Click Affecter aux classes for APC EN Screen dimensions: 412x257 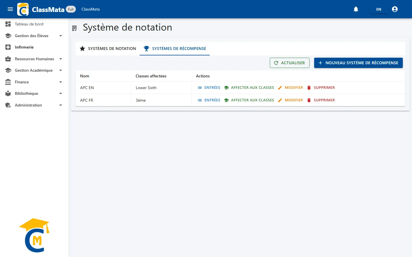[249, 88]
